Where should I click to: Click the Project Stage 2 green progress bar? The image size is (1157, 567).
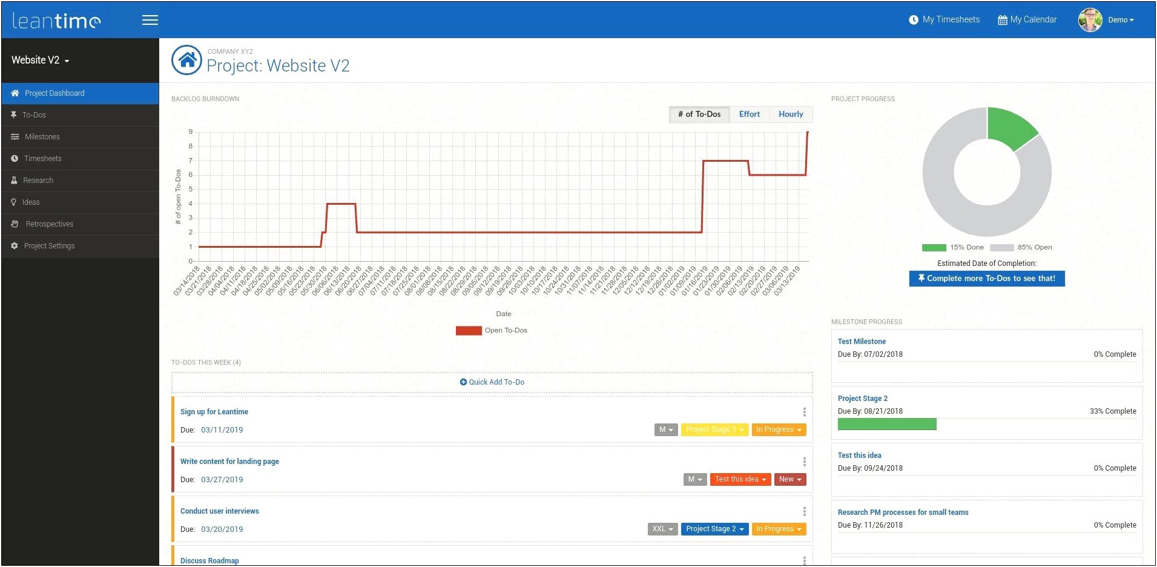[887, 424]
